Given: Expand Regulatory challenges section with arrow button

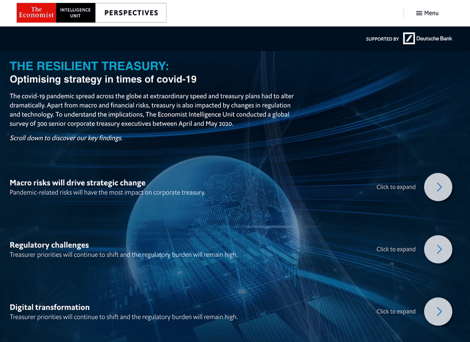Looking at the screenshot, I should coord(438,249).
